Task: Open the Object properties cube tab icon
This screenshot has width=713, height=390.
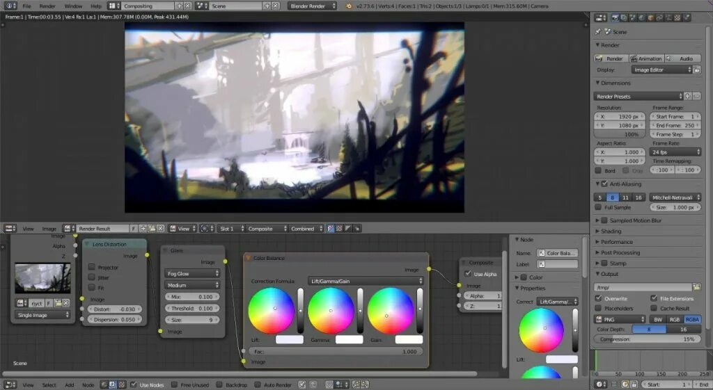Action: tap(651, 17)
